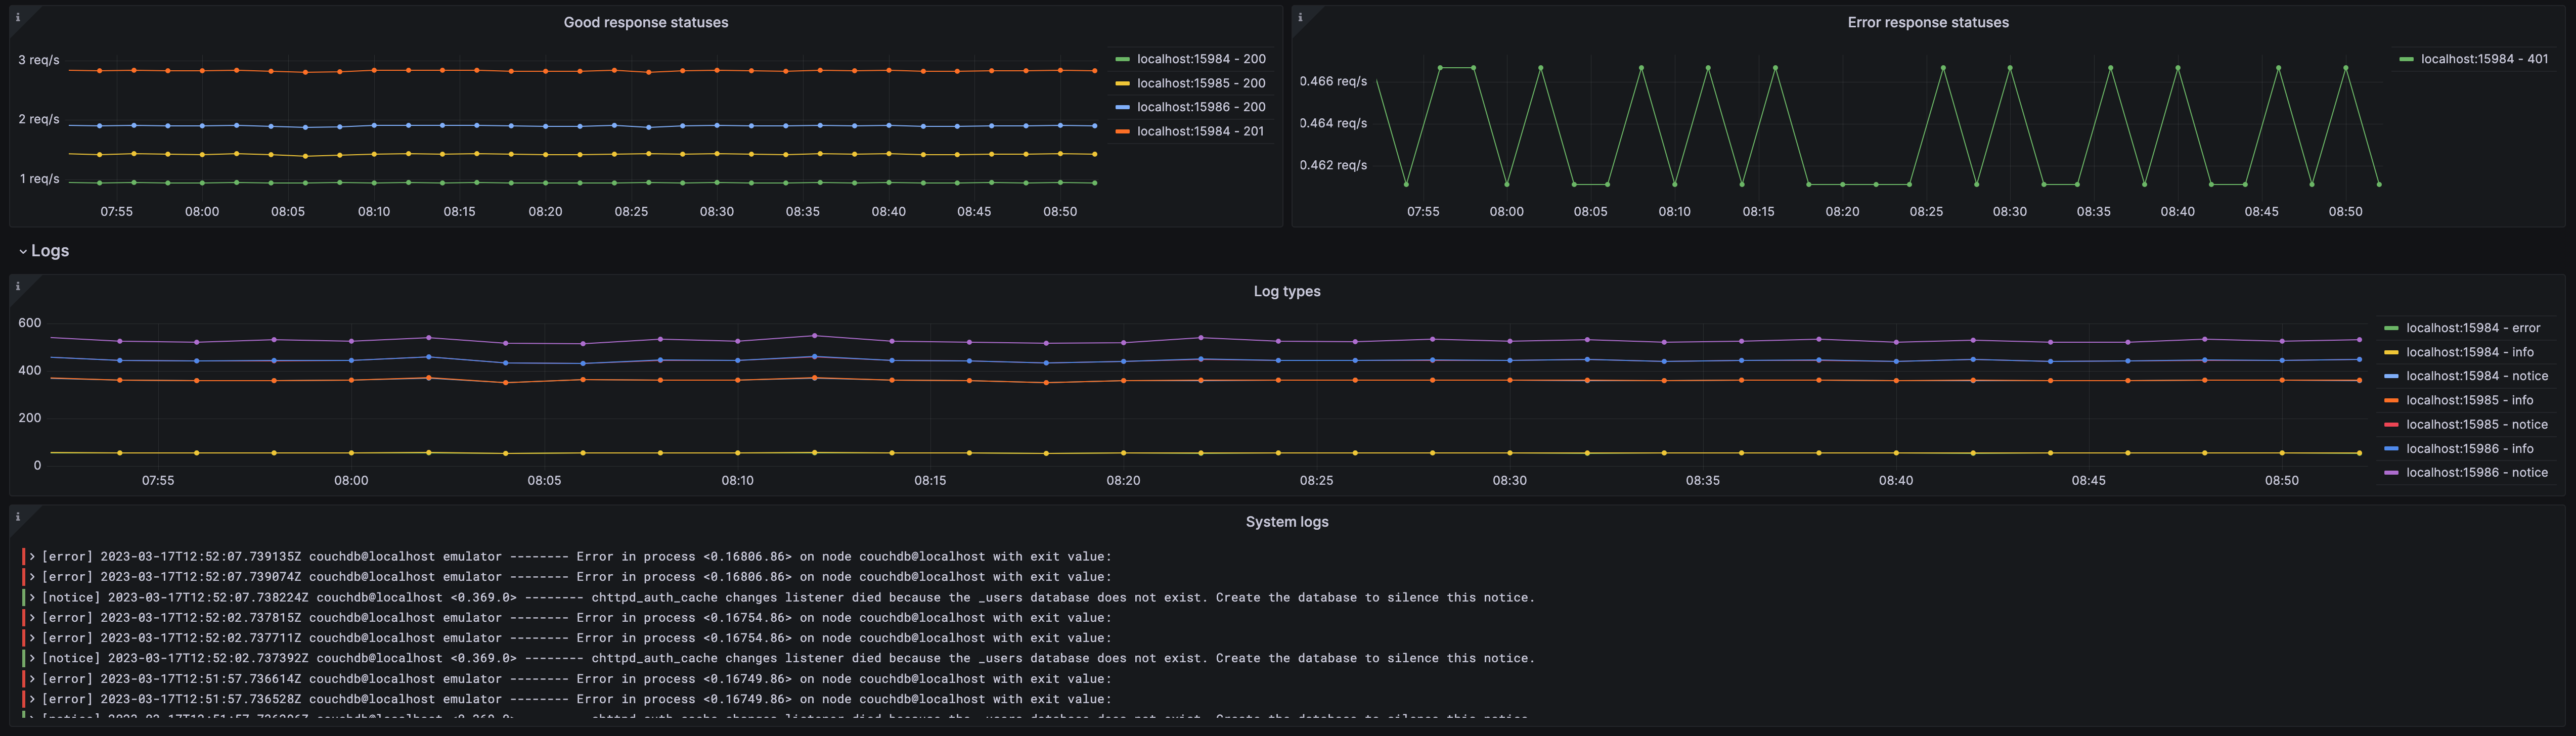Click info icon on Log types panel

tap(17, 286)
